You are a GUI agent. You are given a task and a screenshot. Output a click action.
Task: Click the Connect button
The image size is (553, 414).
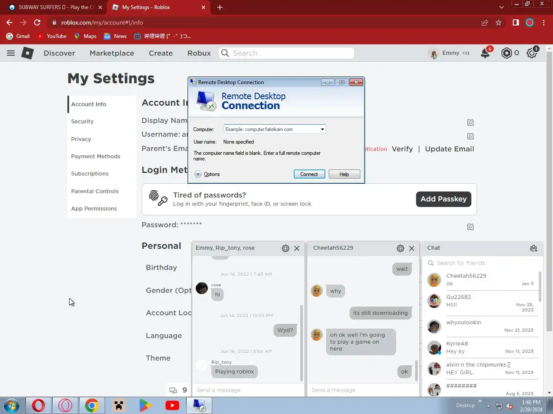[309, 174]
